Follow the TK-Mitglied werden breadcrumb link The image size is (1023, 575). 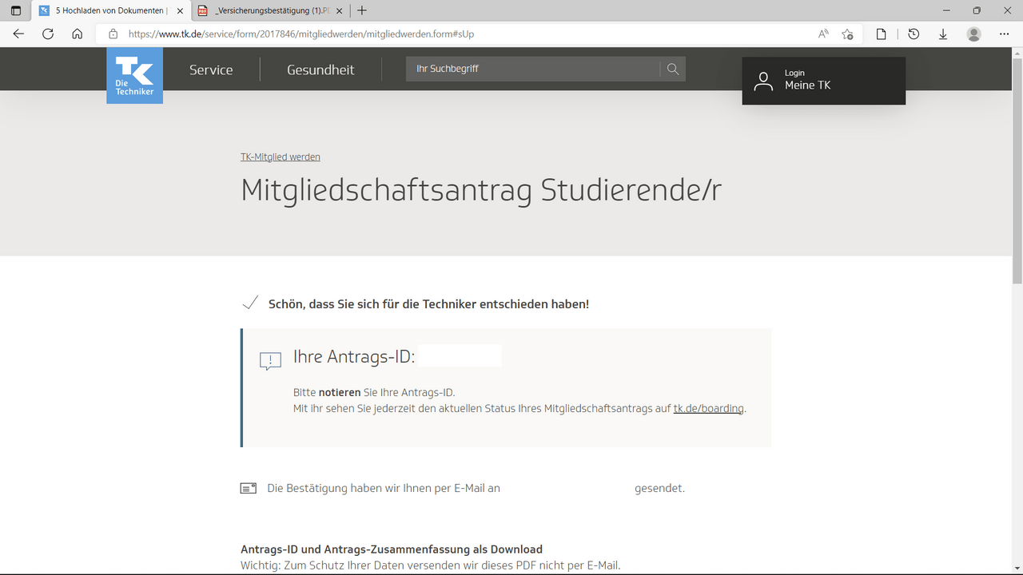281,157
